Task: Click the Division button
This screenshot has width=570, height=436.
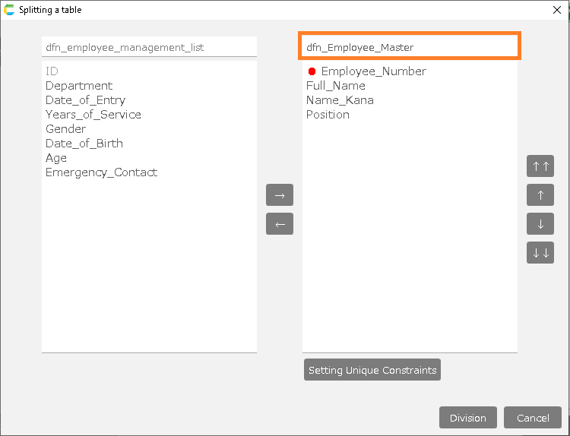Action: coord(467,418)
